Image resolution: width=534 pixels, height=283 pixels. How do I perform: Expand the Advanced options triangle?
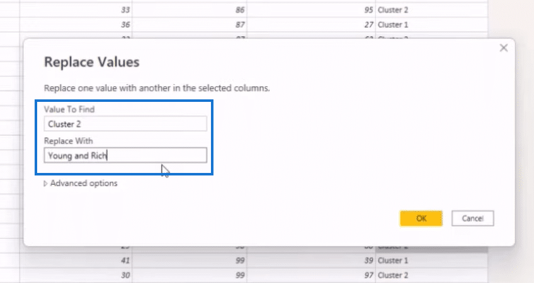pos(45,184)
